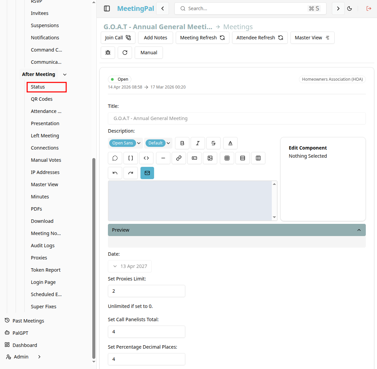Insert horizontal rule
This screenshot has height=369, width=377.
point(163,158)
